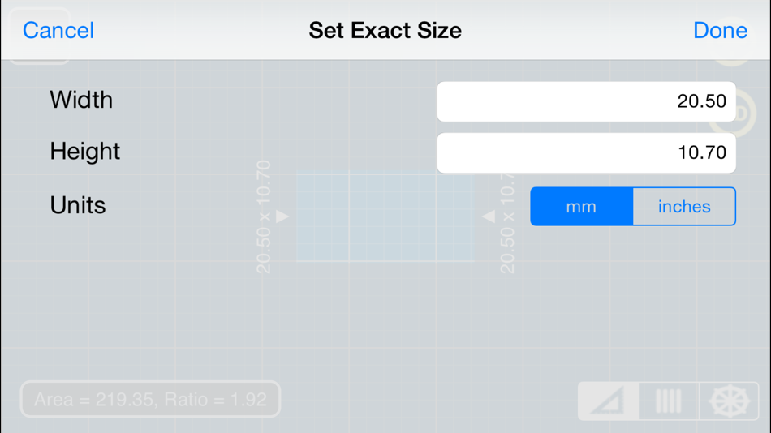Edit the Height value field
771x433 pixels.
click(x=586, y=152)
